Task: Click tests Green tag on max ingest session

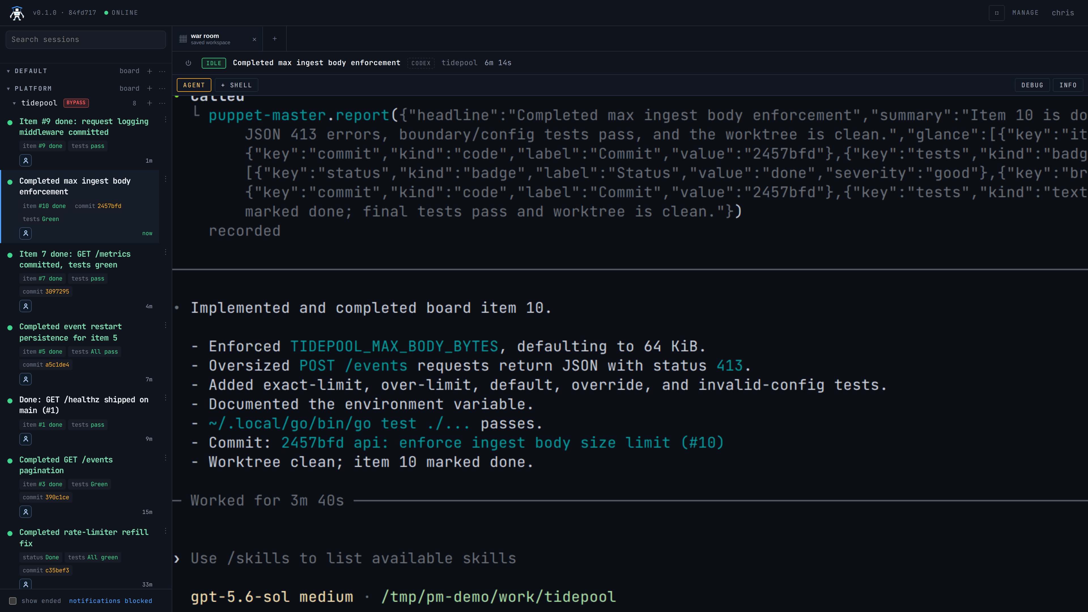Action: 41,219
